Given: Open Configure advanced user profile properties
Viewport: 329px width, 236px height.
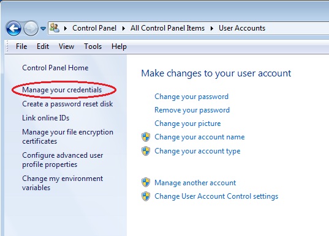Looking at the screenshot, I should click(x=62, y=160).
